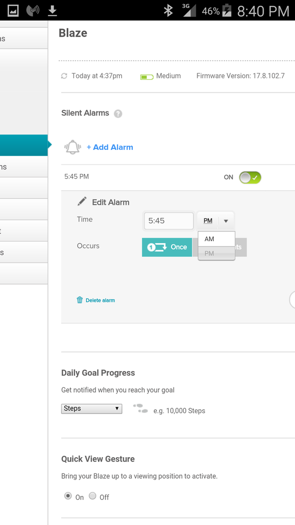Toggle the 5:45 PM alarm switch
The image size is (295, 525).
coord(250,178)
